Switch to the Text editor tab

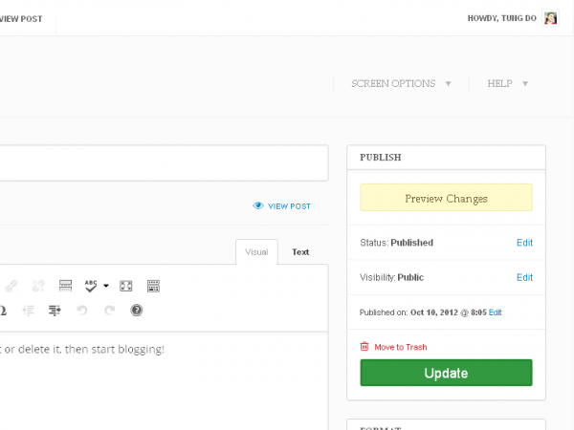(x=300, y=252)
